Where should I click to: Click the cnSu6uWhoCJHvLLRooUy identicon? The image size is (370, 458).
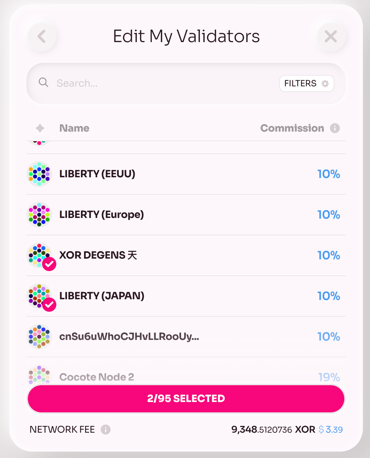[x=39, y=337]
